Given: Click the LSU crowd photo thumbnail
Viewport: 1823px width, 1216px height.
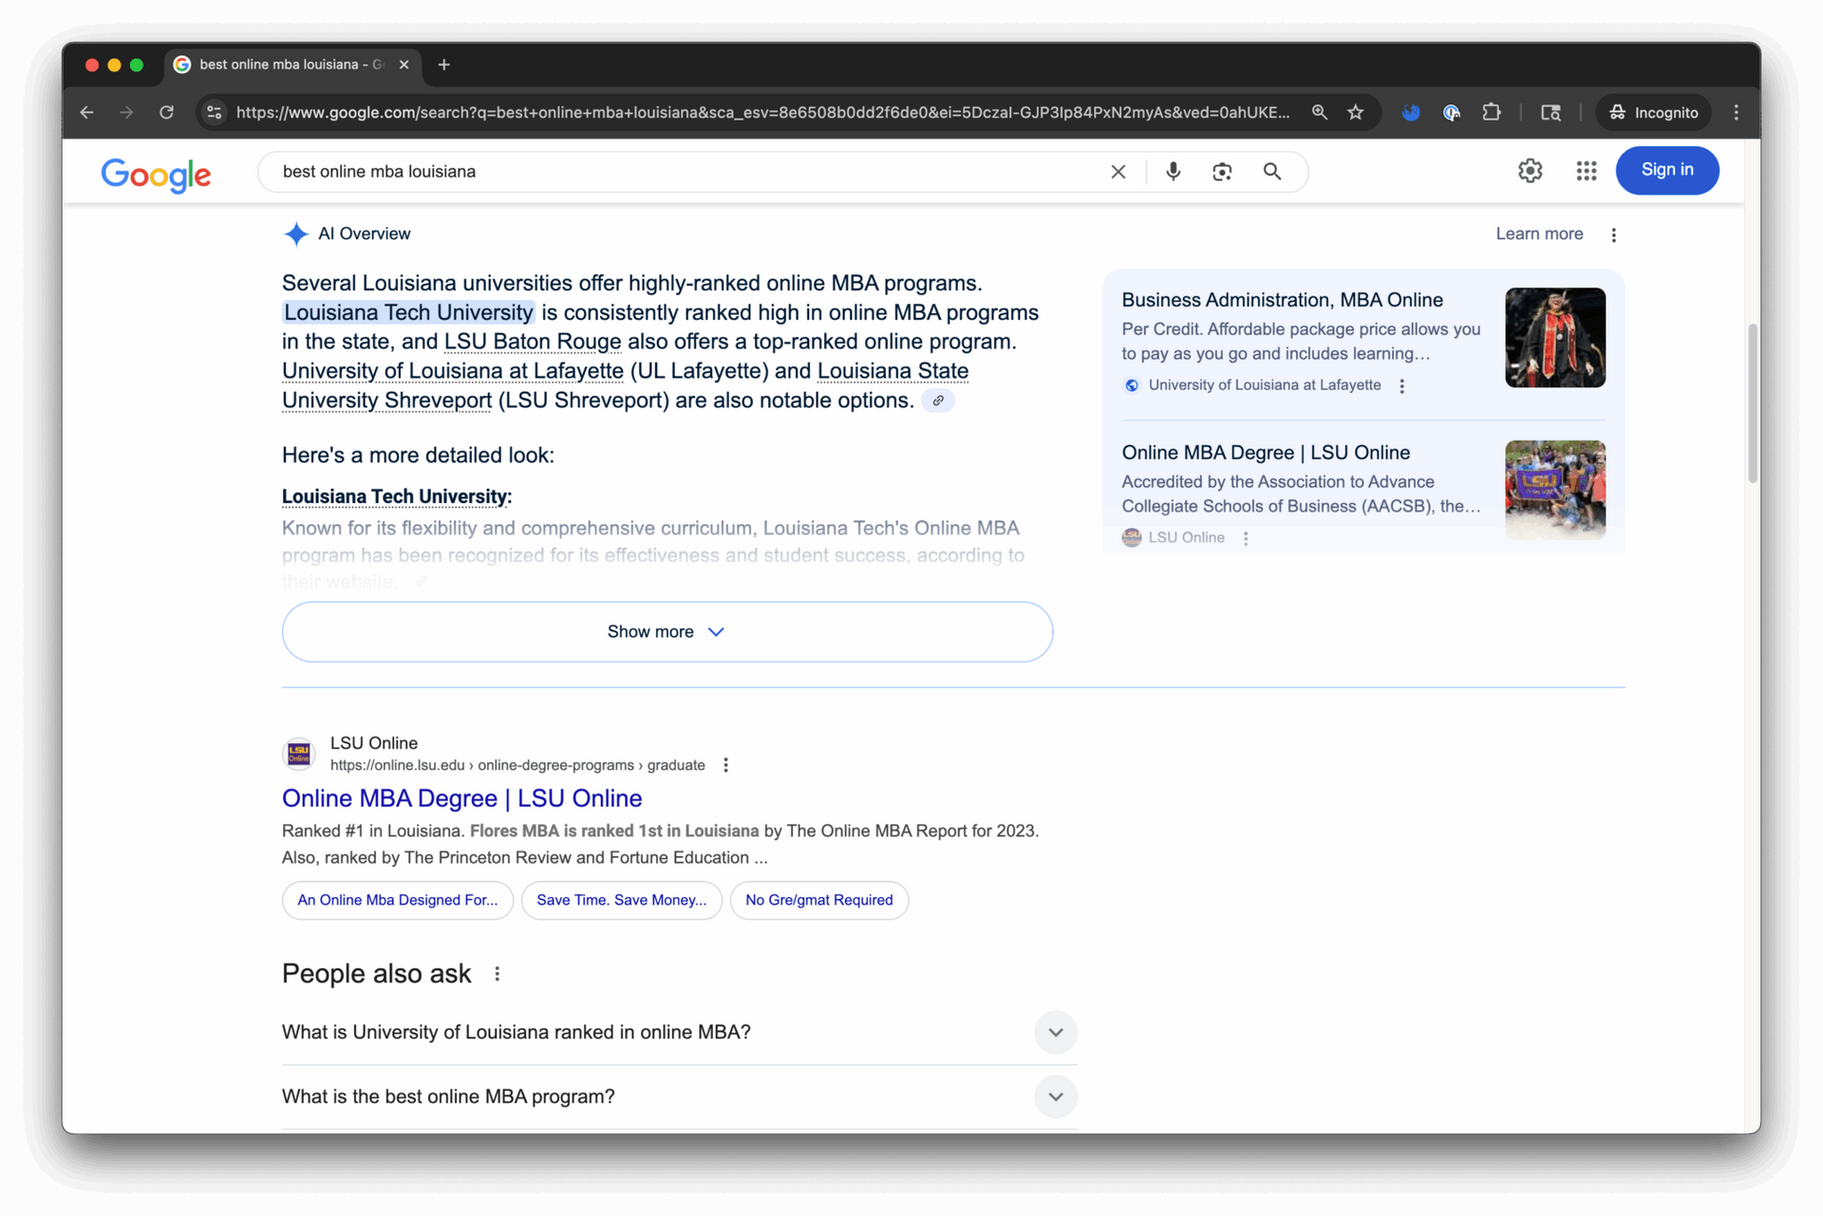Looking at the screenshot, I should (1554, 490).
